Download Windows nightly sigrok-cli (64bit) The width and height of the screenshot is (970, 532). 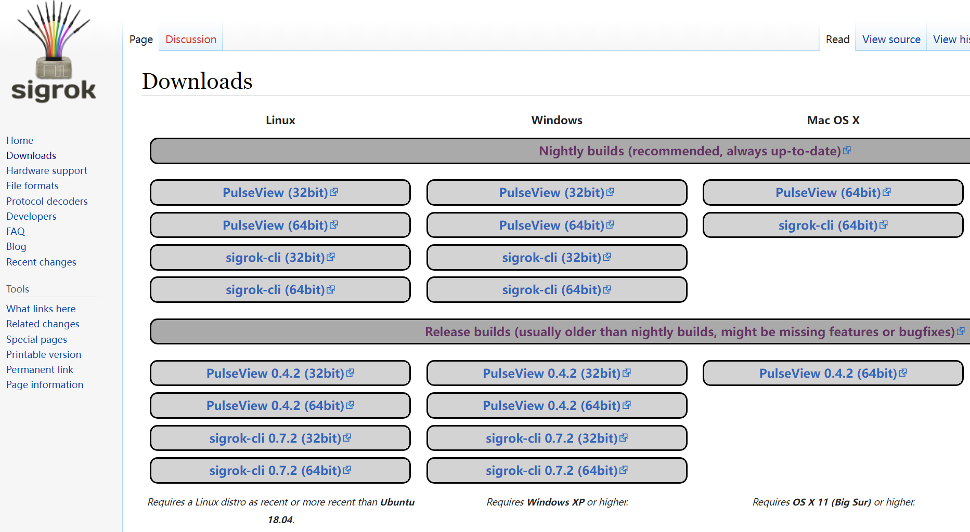coord(557,289)
